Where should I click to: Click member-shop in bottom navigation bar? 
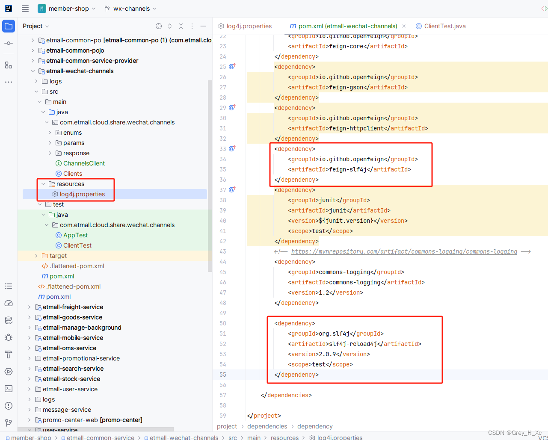[31, 437]
